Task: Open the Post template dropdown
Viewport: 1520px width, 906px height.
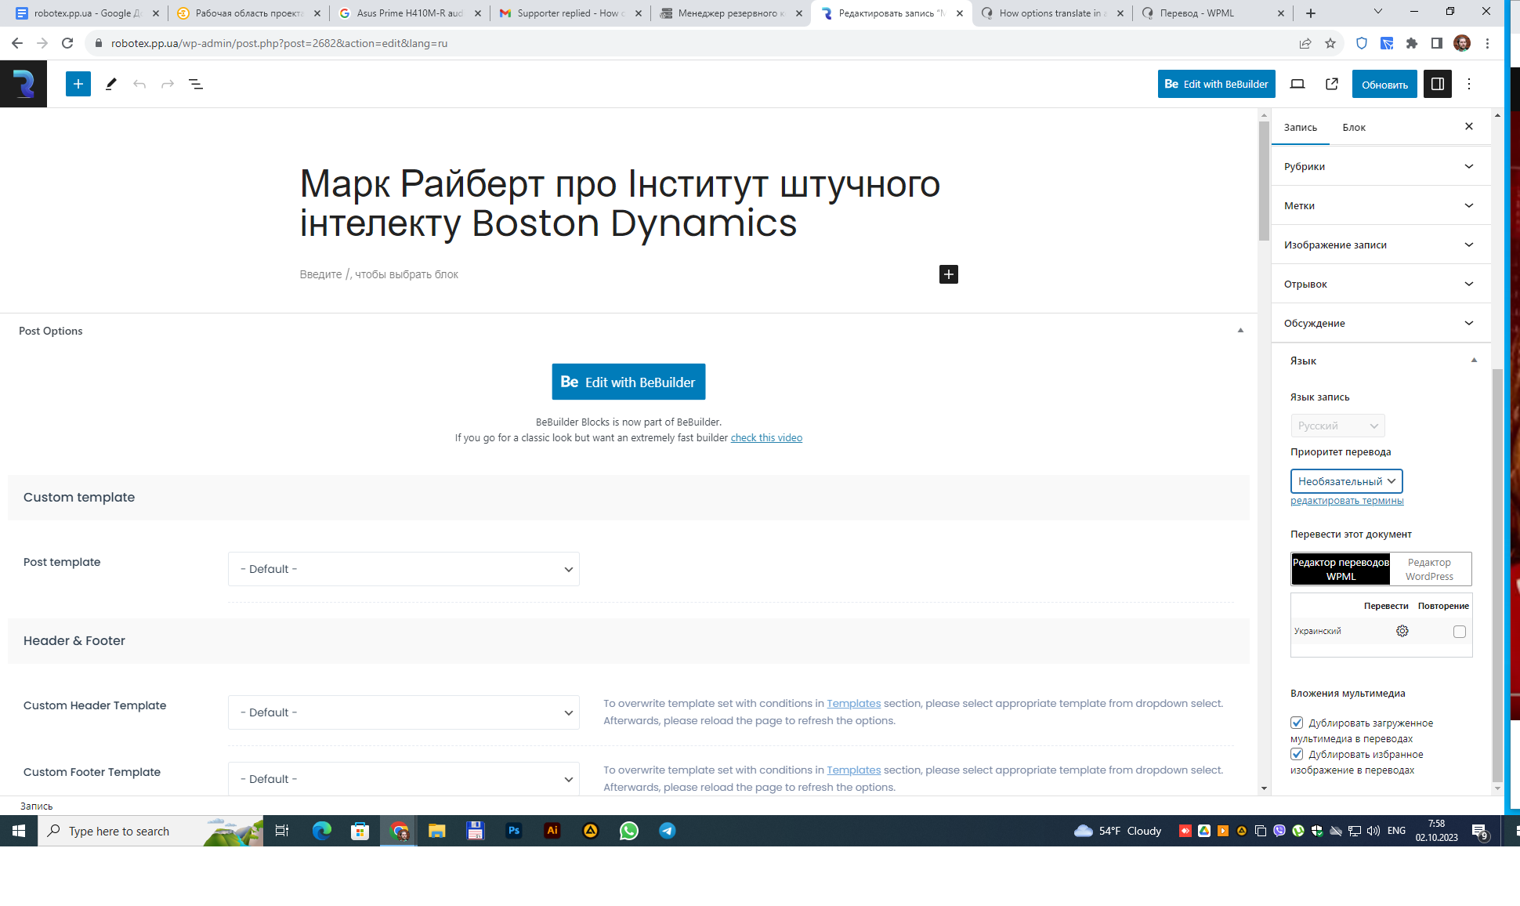Action: (404, 569)
